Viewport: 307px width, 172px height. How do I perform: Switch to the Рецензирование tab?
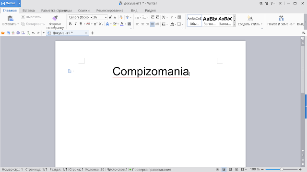click(110, 11)
